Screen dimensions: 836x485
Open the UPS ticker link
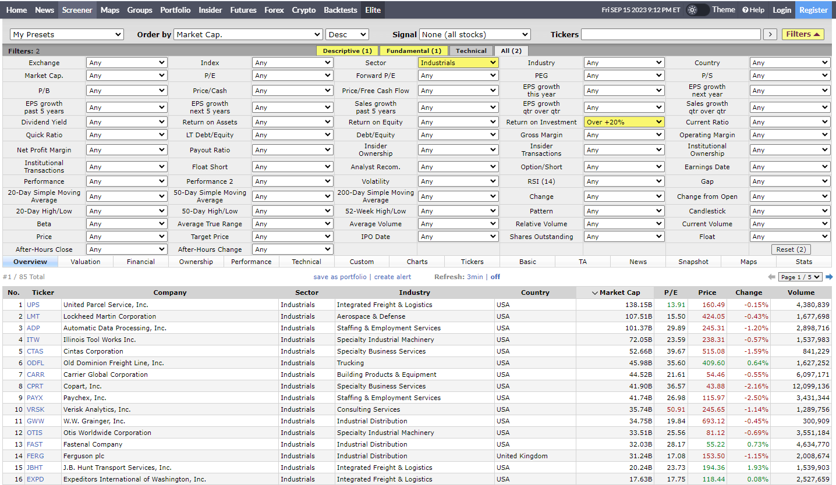click(x=33, y=305)
